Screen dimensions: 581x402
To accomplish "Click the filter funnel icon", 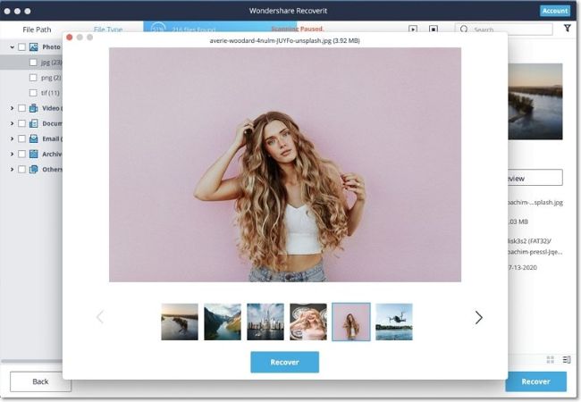I will coord(568,28).
